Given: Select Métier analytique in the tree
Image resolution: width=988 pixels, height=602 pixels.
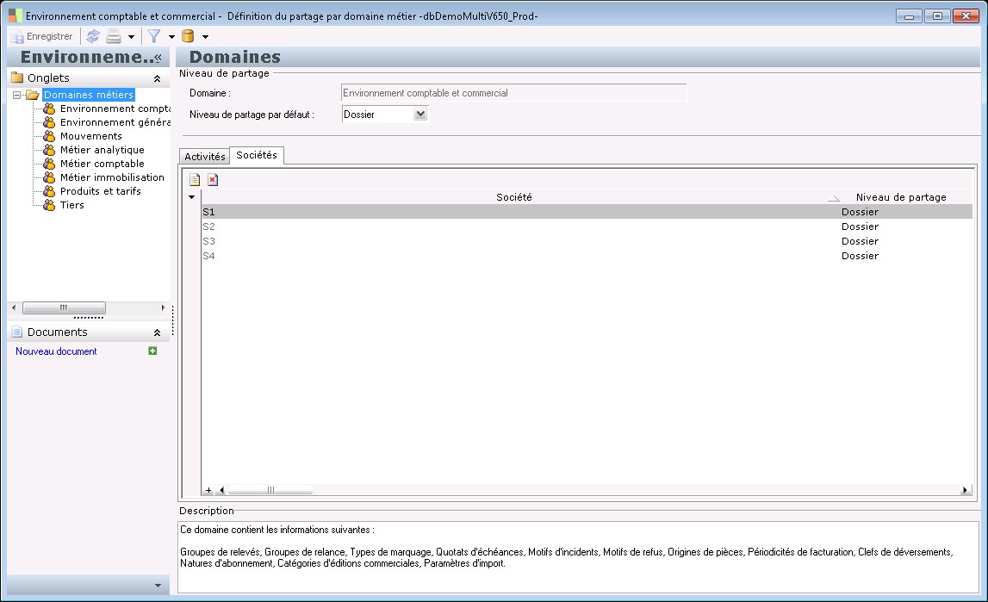Looking at the screenshot, I should pyautogui.click(x=103, y=150).
